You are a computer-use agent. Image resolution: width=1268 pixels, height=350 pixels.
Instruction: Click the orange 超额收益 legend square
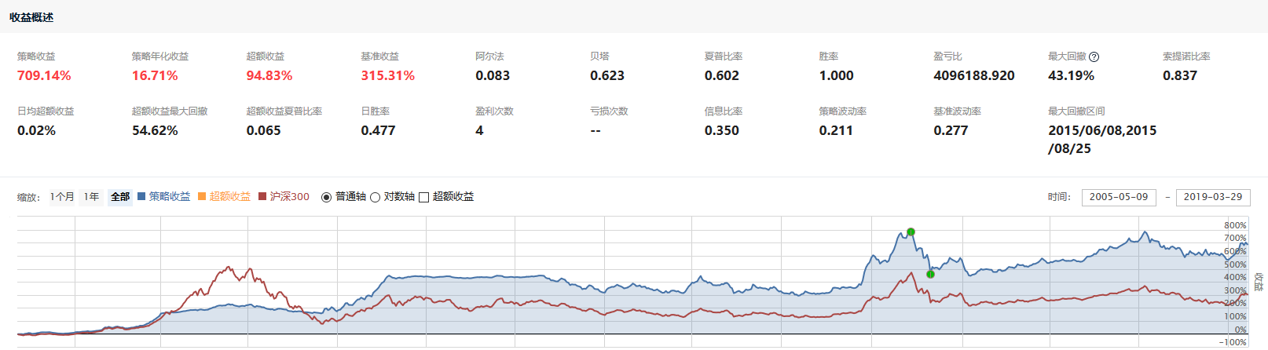pyautogui.click(x=202, y=197)
